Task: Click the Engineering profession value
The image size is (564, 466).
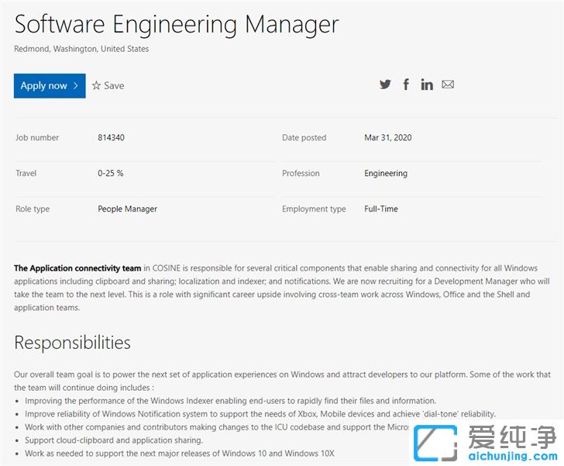Action: (385, 174)
